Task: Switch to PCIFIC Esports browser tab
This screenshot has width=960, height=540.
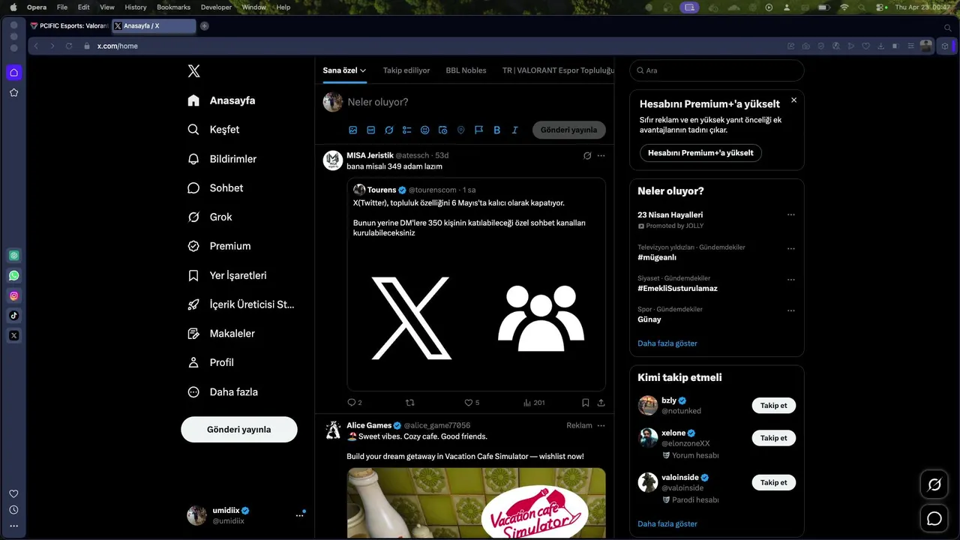Action: pyautogui.click(x=69, y=25)
